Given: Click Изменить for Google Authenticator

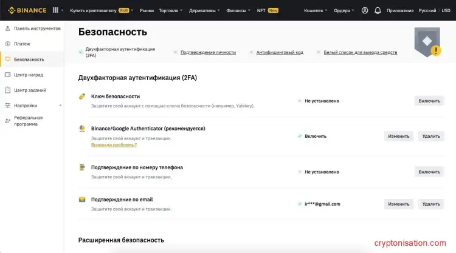Looking at the screenshot, I should coord(398,136).
